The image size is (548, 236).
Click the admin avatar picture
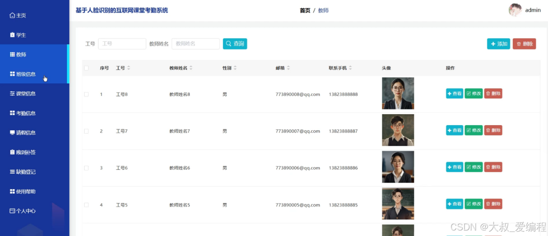coord(515,10)
